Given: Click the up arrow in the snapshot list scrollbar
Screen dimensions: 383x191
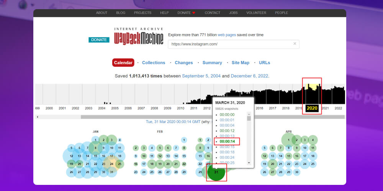Looking at the screenshot, I should [249, 114].
